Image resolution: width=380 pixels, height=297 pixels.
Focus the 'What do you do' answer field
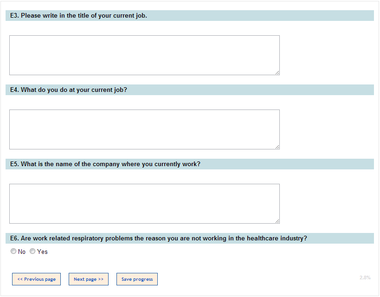(144, 129)
